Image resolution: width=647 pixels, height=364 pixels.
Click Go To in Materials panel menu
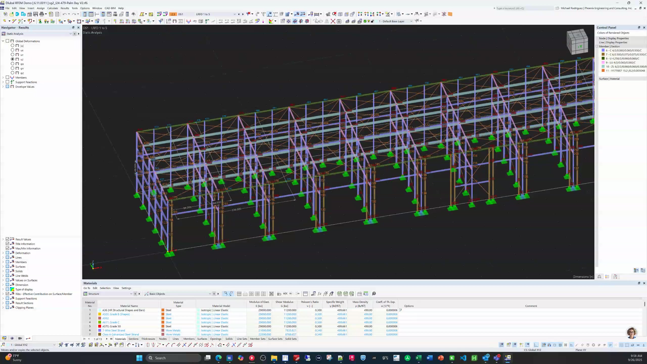pos(87,288)
